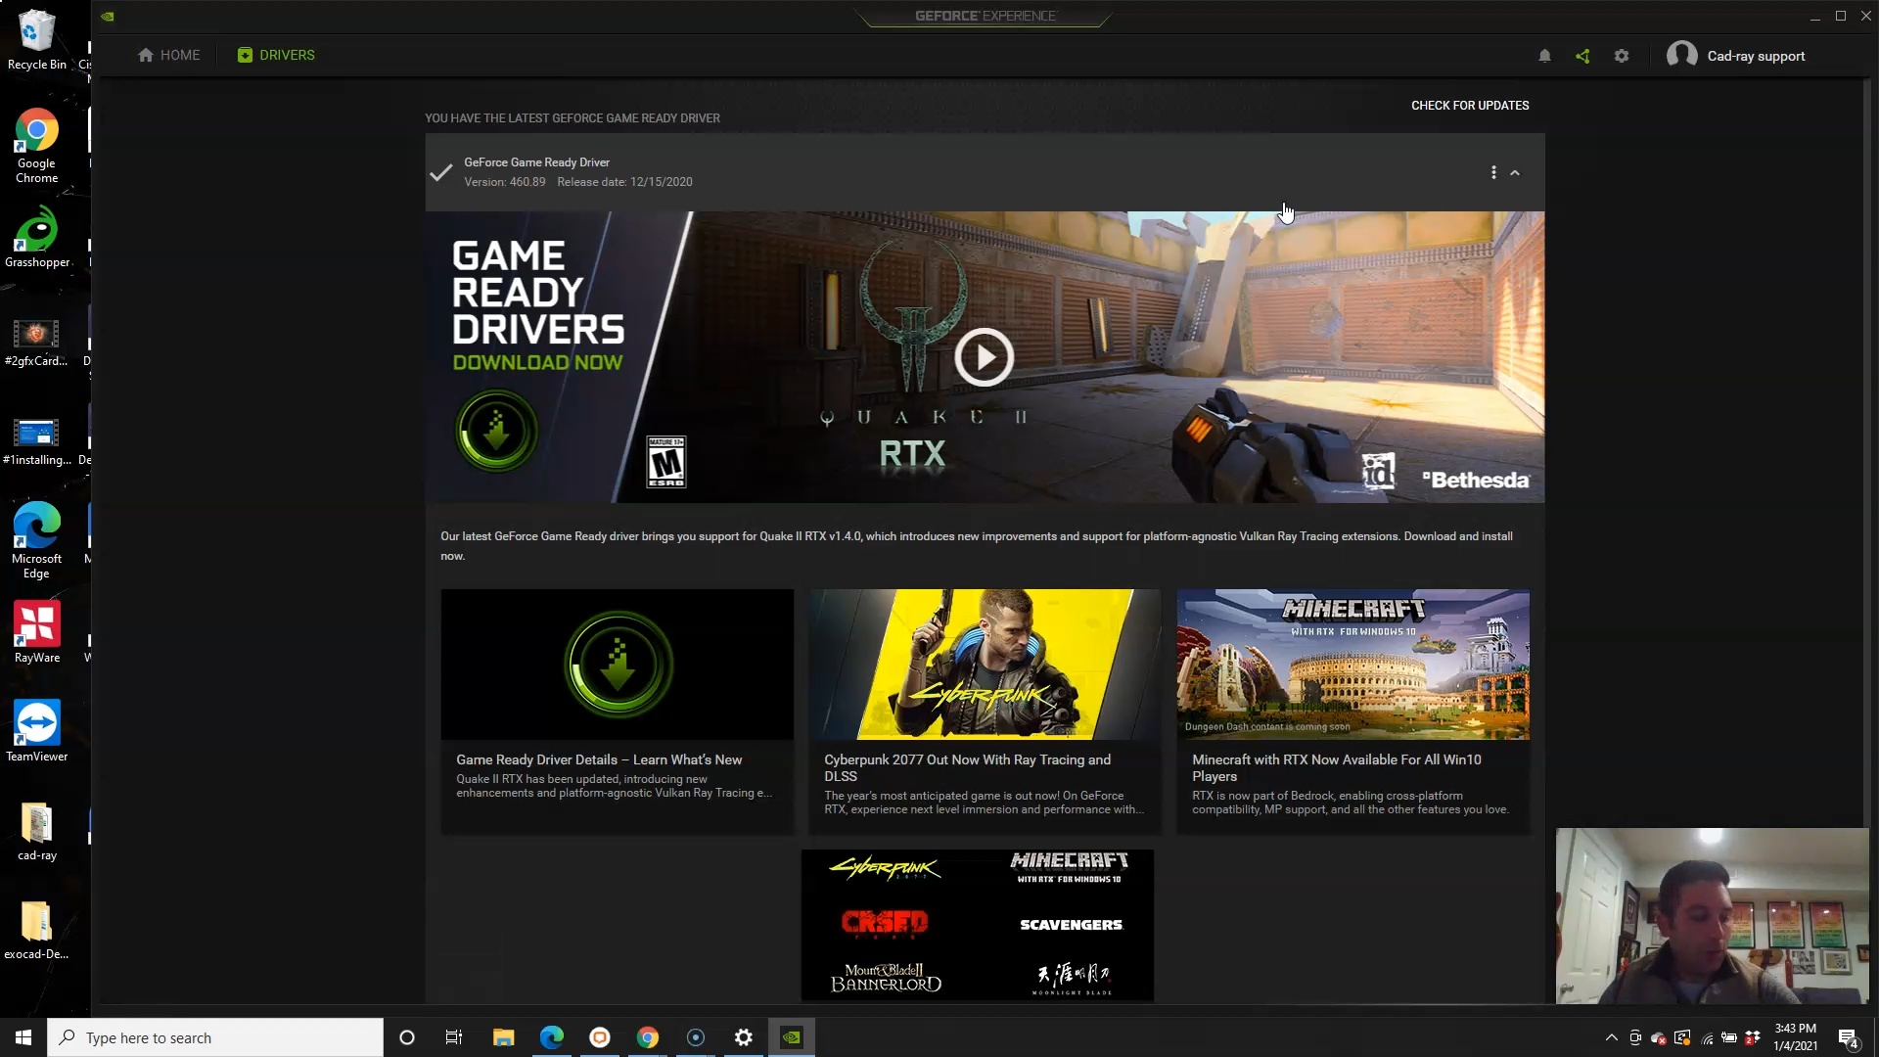Click the user avatar icon
1879x1057 pixels.
1681,55
